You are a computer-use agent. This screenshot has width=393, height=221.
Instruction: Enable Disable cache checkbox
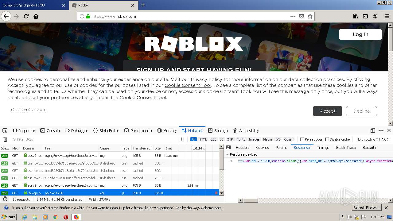click(x=327, y=139)
